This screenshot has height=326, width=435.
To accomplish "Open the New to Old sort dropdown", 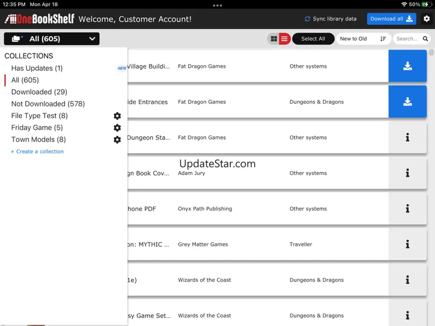I will pyautogui.click(x=363, y=39).
